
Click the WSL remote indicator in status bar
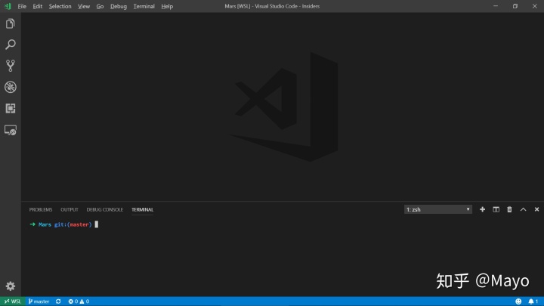[x=13, y=301]
